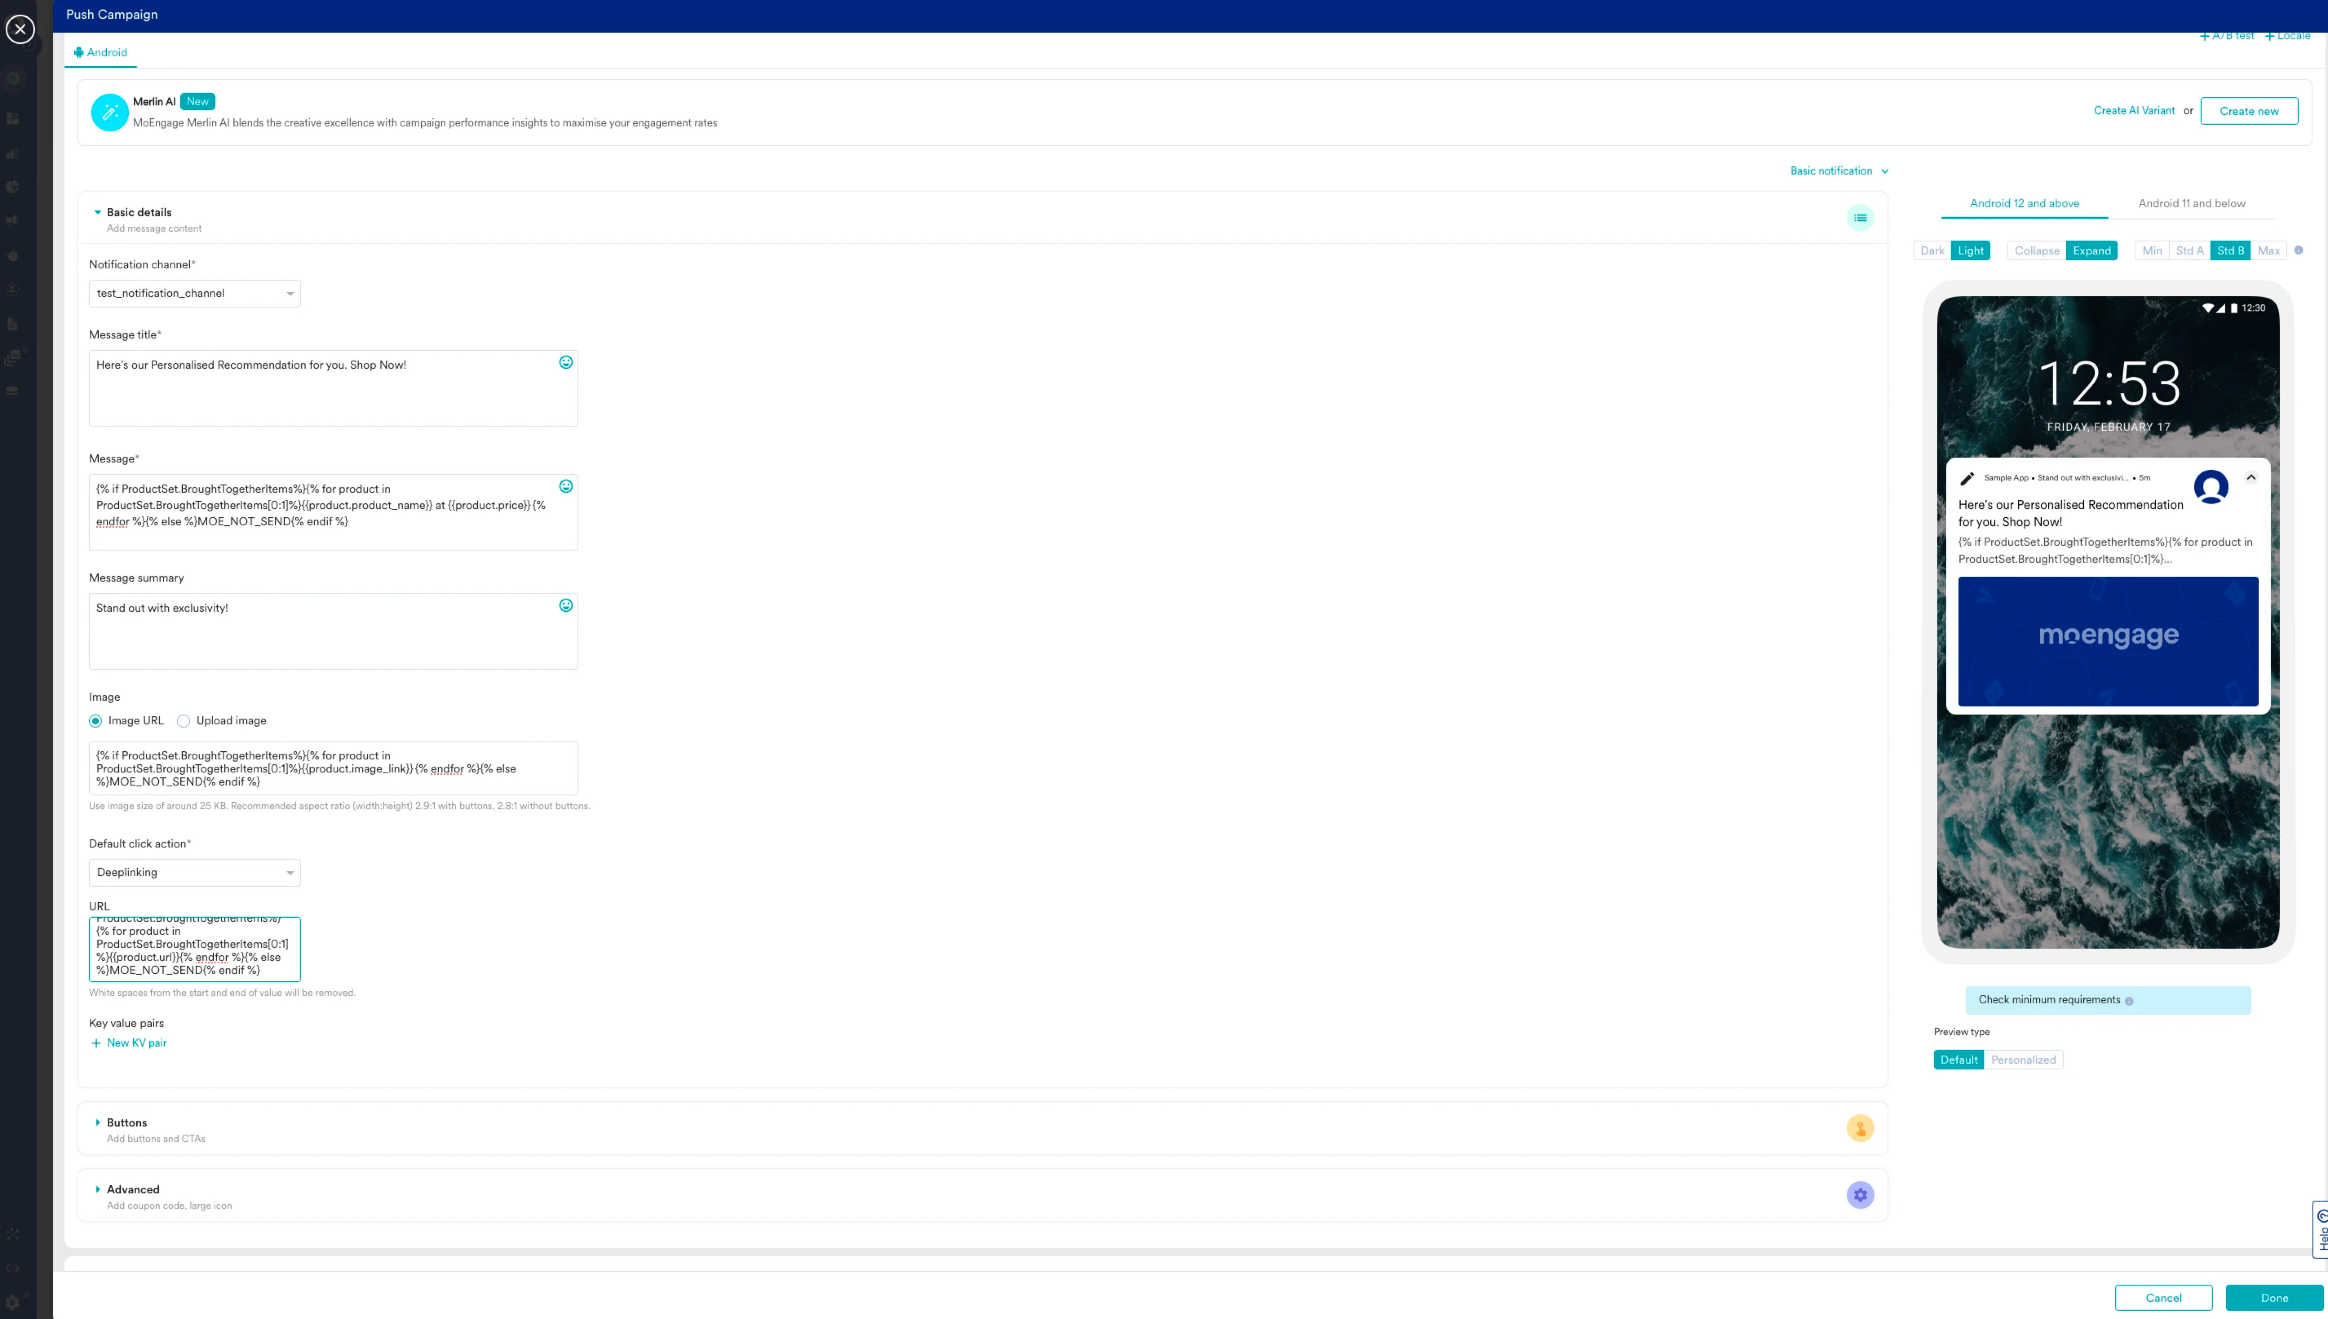This screenshot has height=1319, width=2328.
Task: Switch to Android 11 and below tab
Action: 2191,203
